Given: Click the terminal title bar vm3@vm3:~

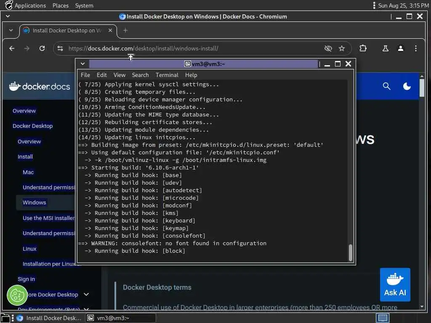Looking at the screenshot, I should [204, 64].
